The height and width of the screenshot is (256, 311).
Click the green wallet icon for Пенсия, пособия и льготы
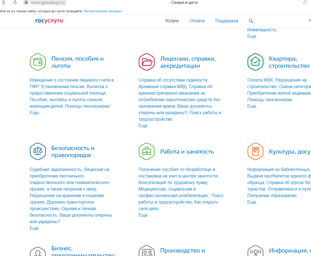(x=38, y=62)
